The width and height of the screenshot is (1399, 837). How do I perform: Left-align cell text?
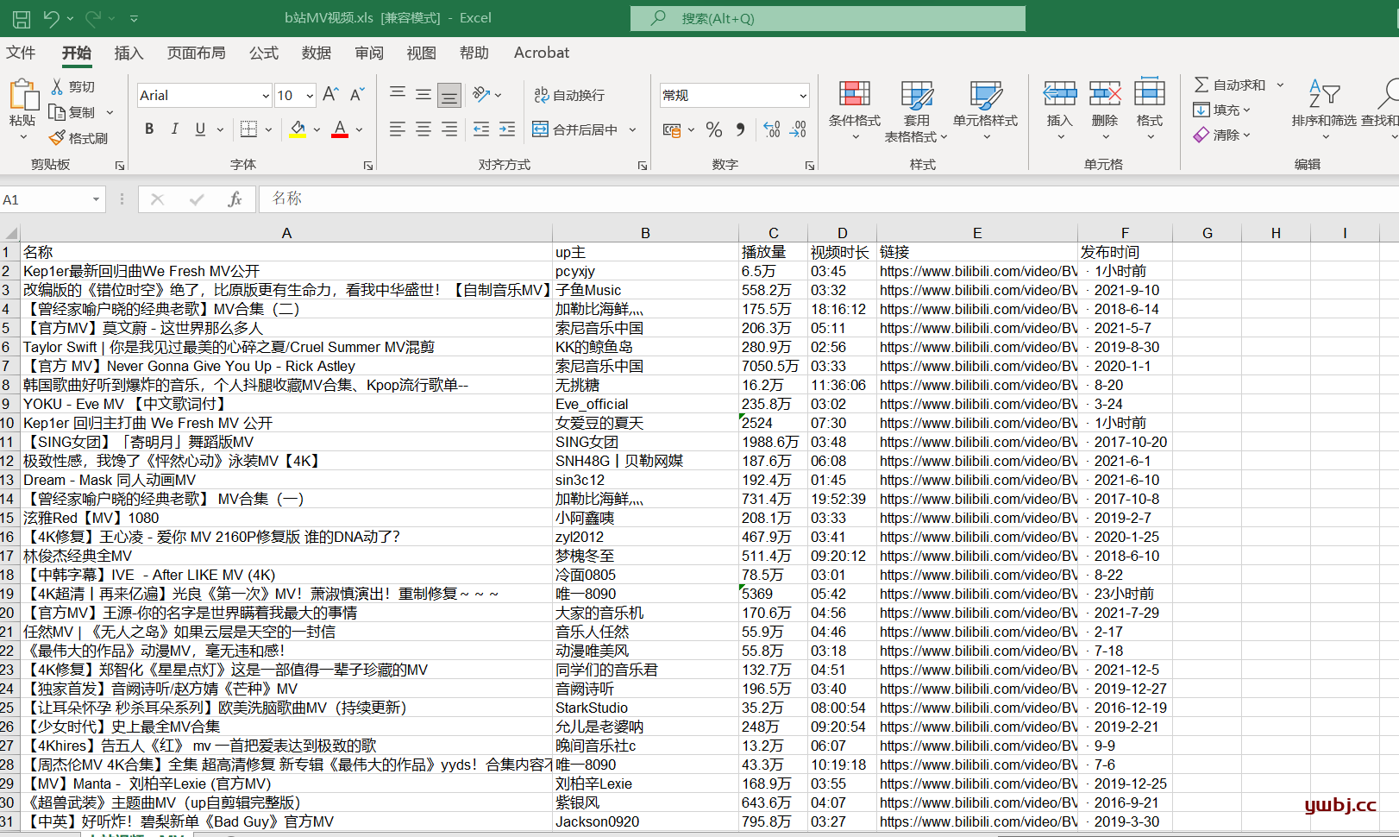(398, 129)
